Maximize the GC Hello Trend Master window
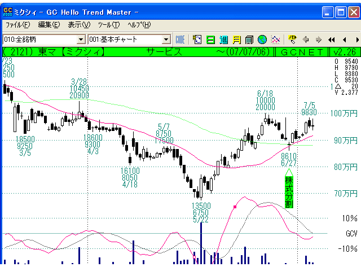This screenshot has height=267, width=361. coord(341,12)
